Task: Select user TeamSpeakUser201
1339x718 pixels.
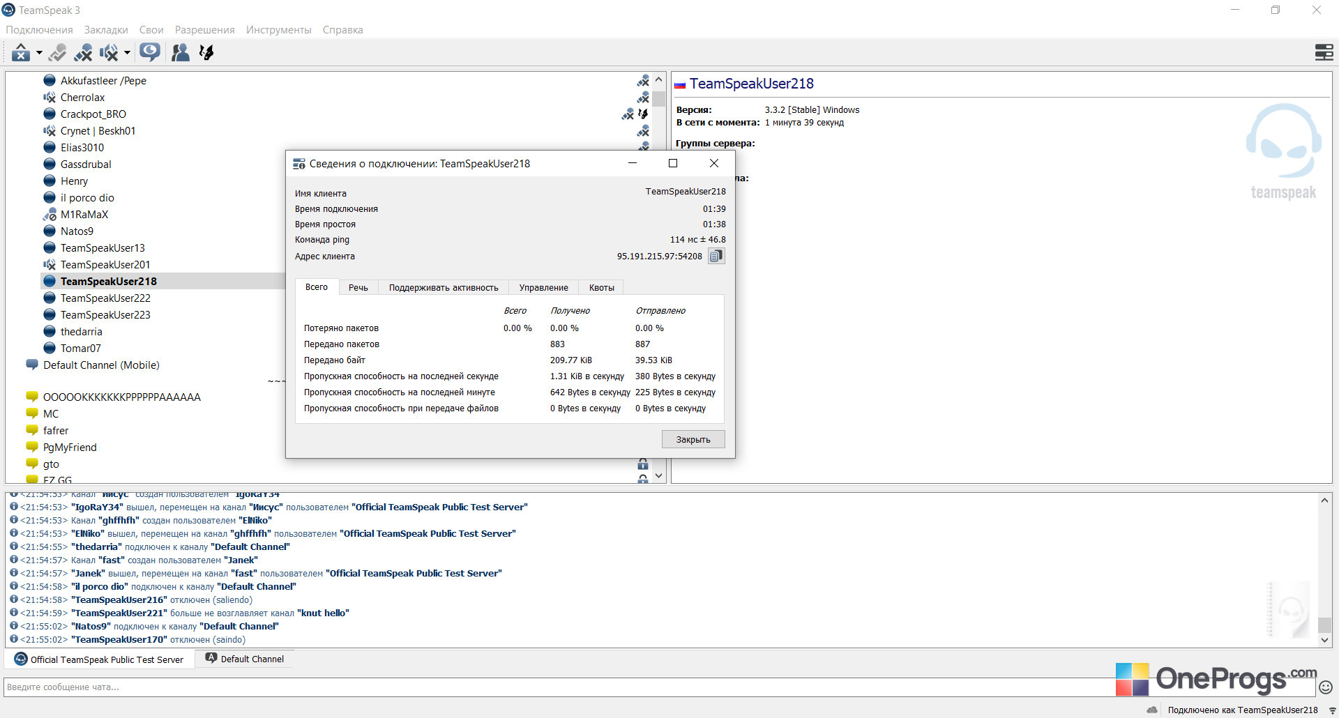Action: 105,265
